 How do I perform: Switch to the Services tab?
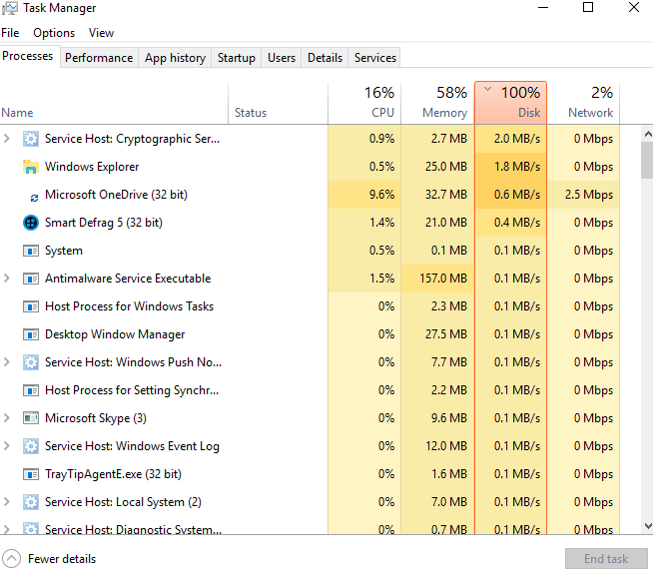pyautogui.click(x=374, y=58)
